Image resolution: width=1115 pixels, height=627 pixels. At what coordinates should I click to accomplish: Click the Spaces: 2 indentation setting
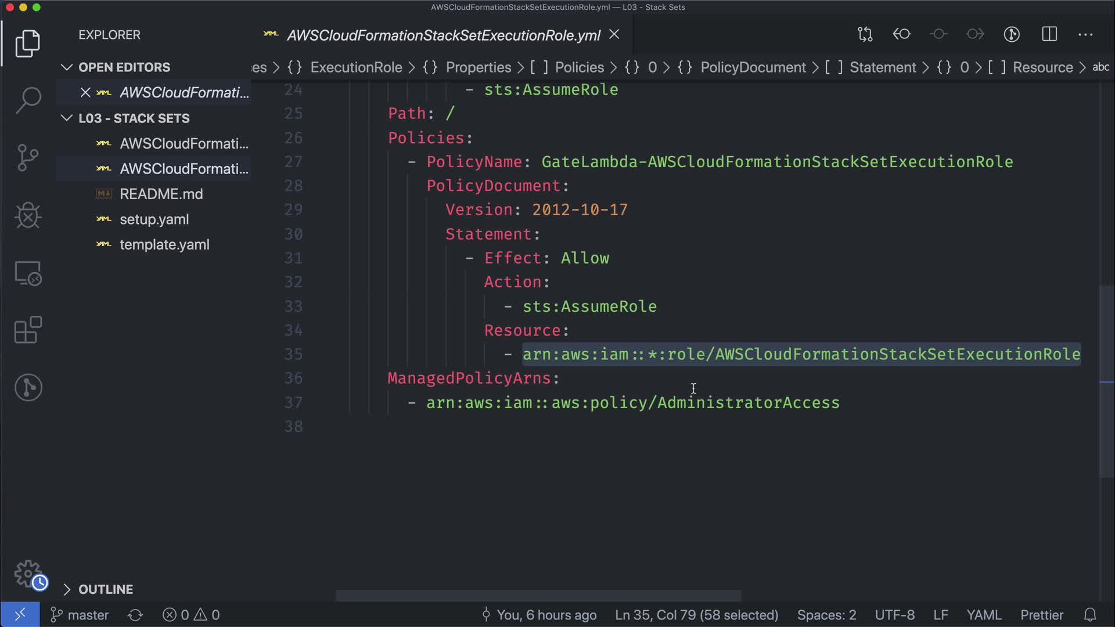click(826, 615)
